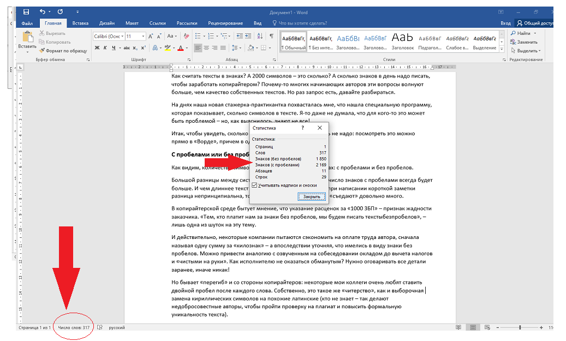Zoom out with the minus icon
This screenshot has height=341, width=566.
[497, 327]
